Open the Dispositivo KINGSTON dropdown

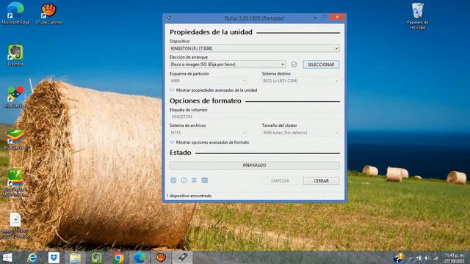click(255, 48)
